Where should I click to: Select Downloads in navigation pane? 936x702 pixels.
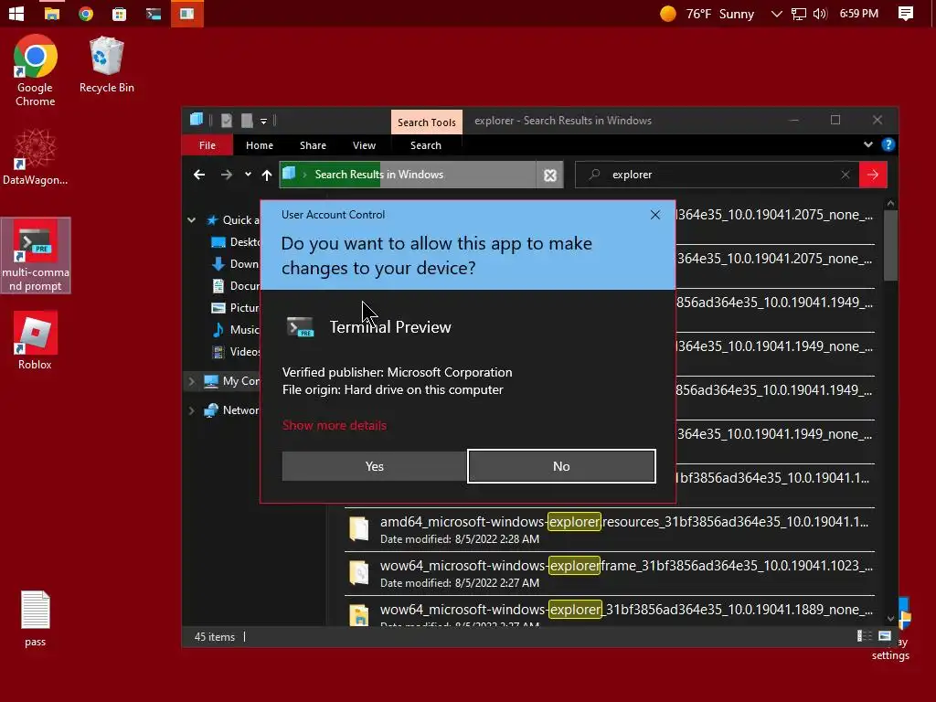click(x=236, y=264)
